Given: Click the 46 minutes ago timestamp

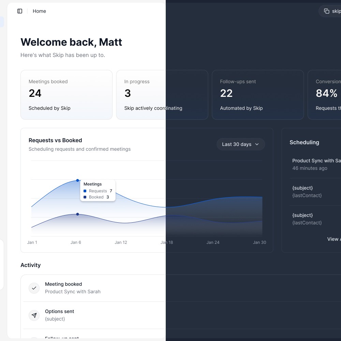Looking at the screenshot, I should point(310,168).
